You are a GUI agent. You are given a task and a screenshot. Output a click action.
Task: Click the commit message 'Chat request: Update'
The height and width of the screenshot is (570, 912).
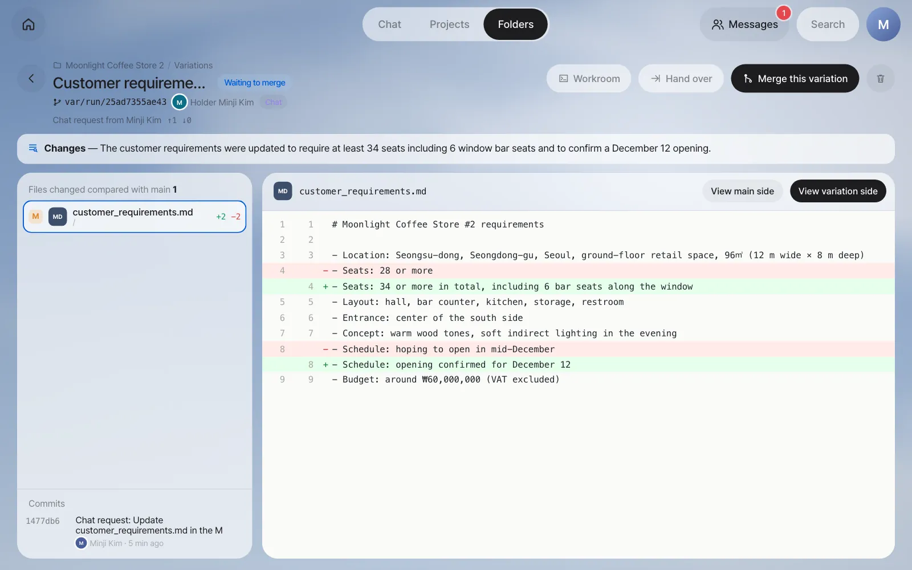(x=149, y=525)
